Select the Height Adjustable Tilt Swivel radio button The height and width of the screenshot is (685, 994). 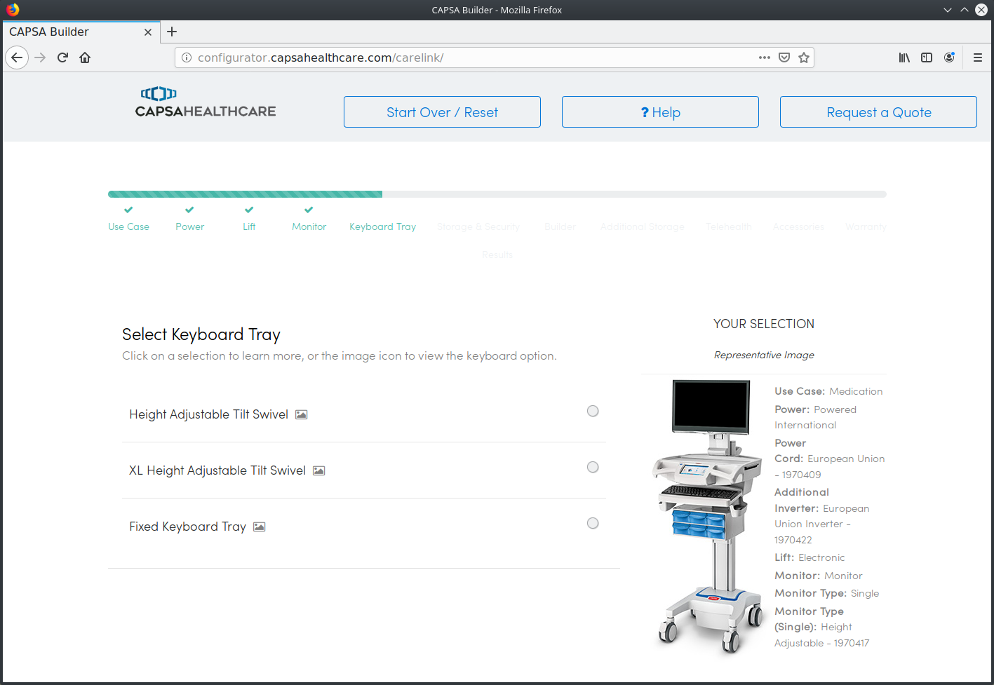[592, 411]
